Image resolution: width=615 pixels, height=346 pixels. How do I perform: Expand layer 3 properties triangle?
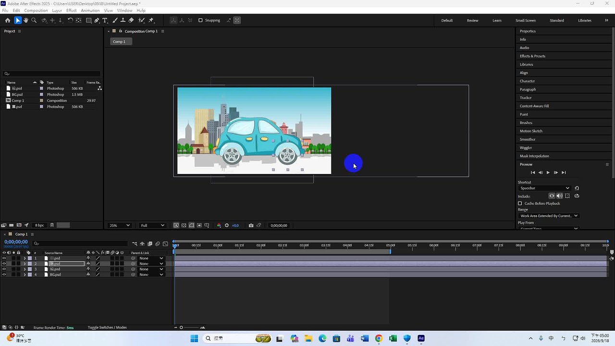click(25, 269)
